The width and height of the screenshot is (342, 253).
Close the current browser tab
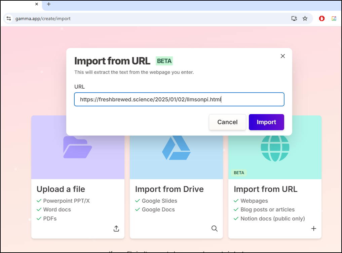[37, 4]
